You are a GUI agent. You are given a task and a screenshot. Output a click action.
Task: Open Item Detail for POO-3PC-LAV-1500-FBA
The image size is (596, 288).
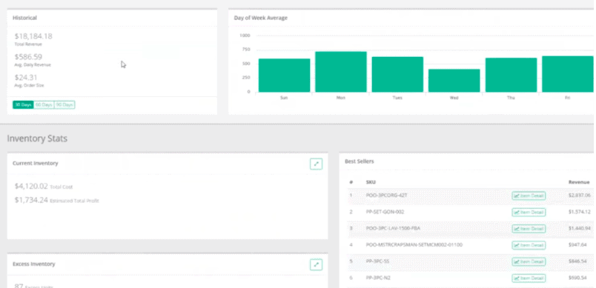[529, 229]
